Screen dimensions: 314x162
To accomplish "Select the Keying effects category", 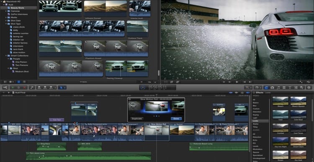I will coord(256,115).
